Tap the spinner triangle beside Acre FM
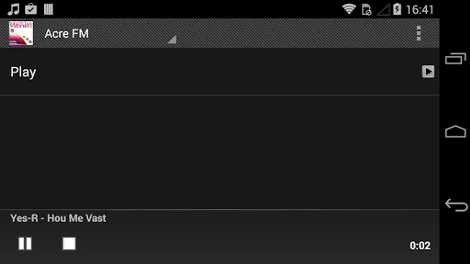This screenshot has height=264, width=470. 172,39
